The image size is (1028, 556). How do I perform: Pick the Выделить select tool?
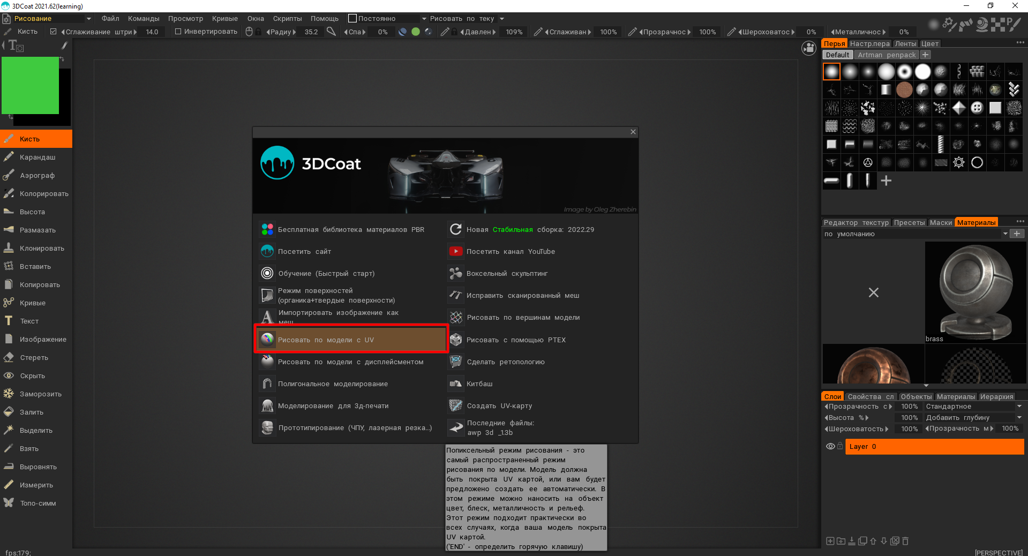(x=36, y=430)
